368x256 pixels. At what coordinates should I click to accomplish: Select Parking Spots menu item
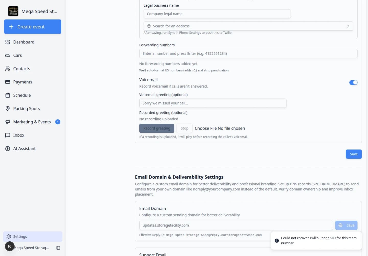click(33, 109)
